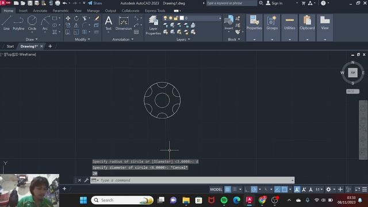Screen dimensions: 368x207
Task: Toggle object snap tracking
Action: [277, 189]
